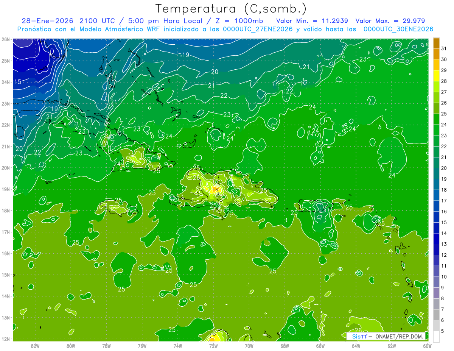The height and width of the screenshot is (351, 454).
Task: Click the "Valor Min. = 11.2939" text
Action: point(312,21)
